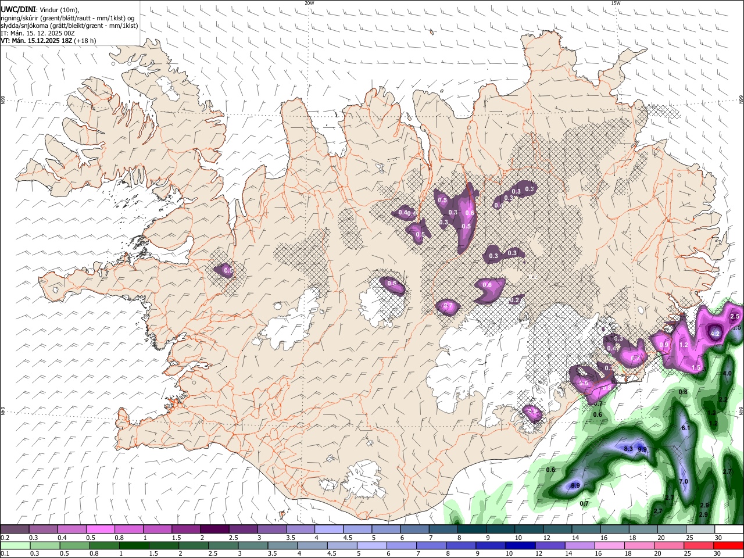Screen dimensions: 744x558
Task: Click the '4.2' value on east coast
Action: (716, 334)
